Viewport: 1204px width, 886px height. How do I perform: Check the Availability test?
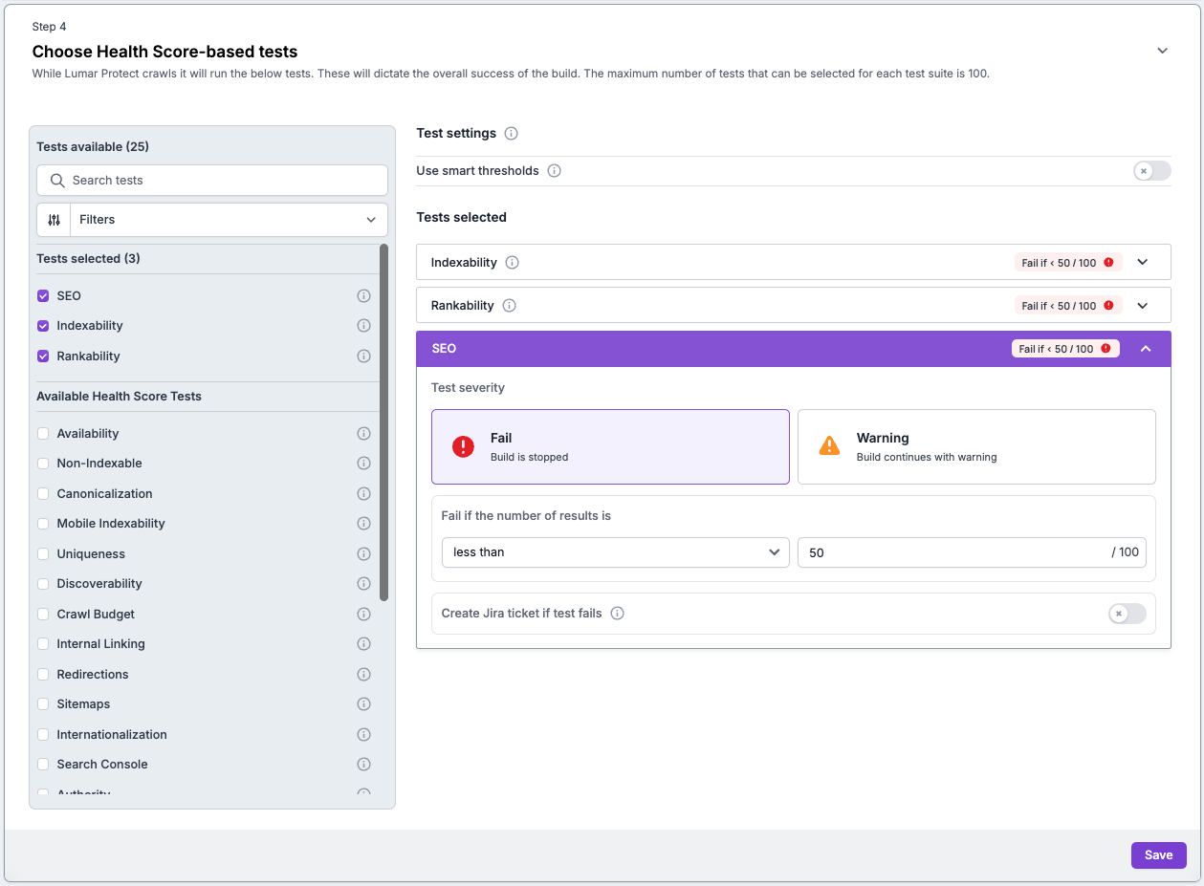(43, 434)
